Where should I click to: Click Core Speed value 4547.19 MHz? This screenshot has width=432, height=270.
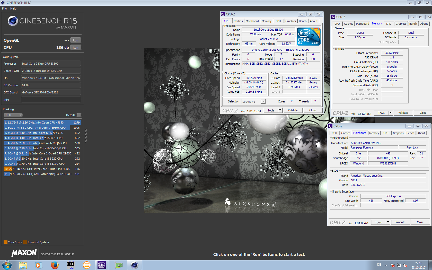pyautogui.click(x=254, y=78)
